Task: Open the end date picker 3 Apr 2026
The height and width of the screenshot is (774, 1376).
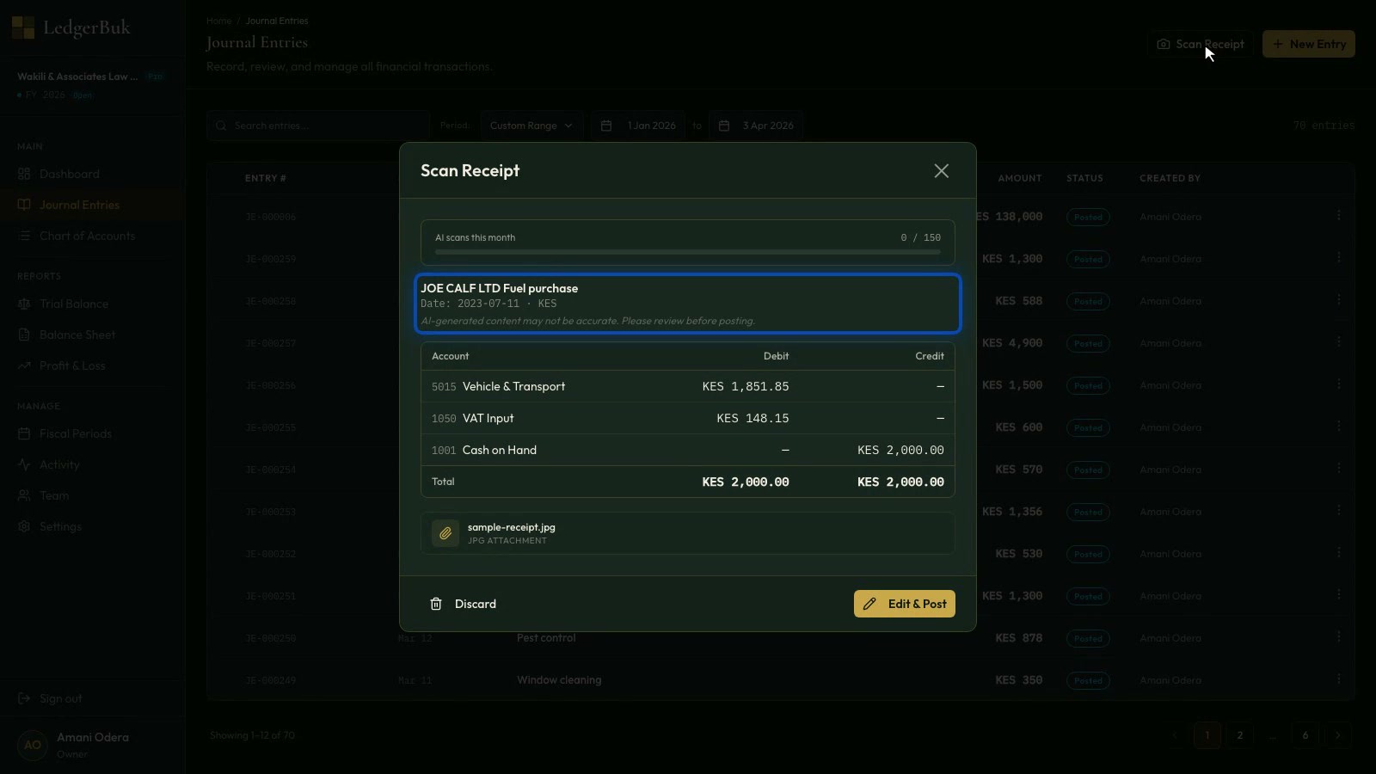Action: (x=759, y=126)
